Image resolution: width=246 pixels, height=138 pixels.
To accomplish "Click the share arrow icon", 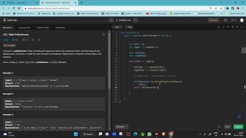I will (39, 40).
